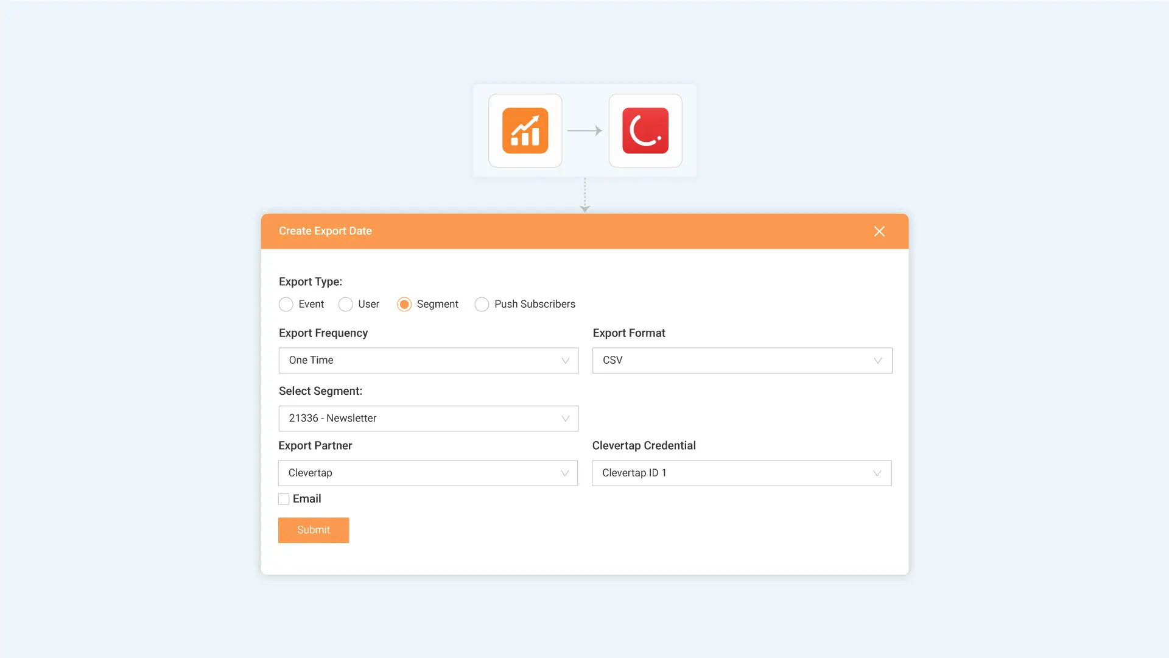The height and width of the screenshot is (658, 1169).
Task: Click the arrow between the two app icons
Action: 584,130
